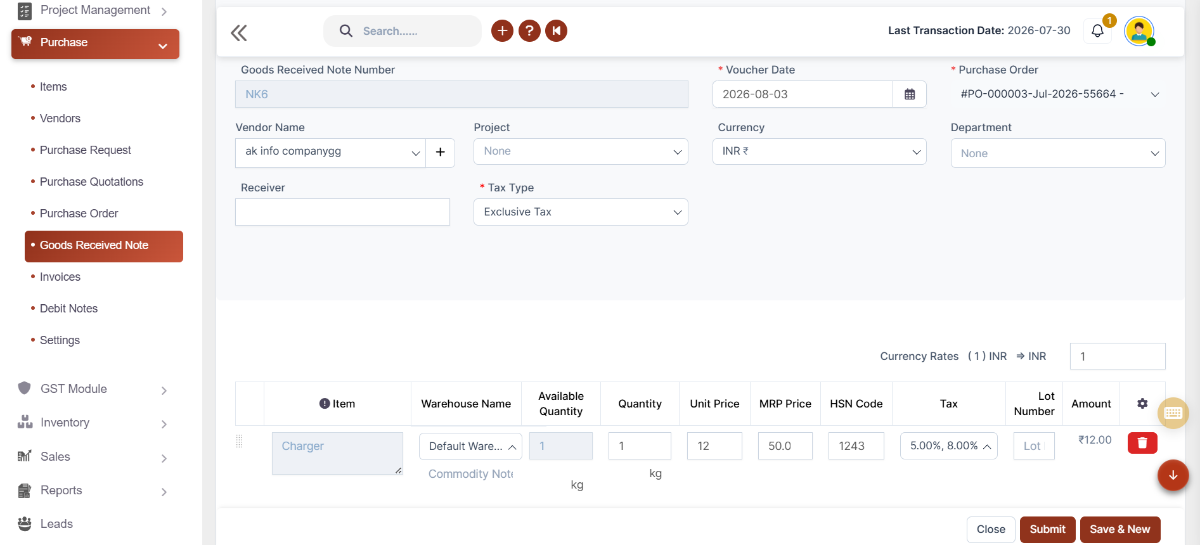Go to Purchase Quotations
Screen dimensions: 1200x545
tap(91, 182)
